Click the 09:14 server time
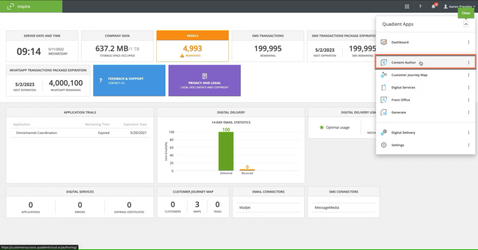This screenshot has width=478, height=250. point(28,51)
